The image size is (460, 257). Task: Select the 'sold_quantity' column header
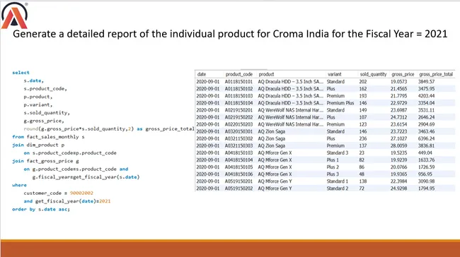point(373,74)
